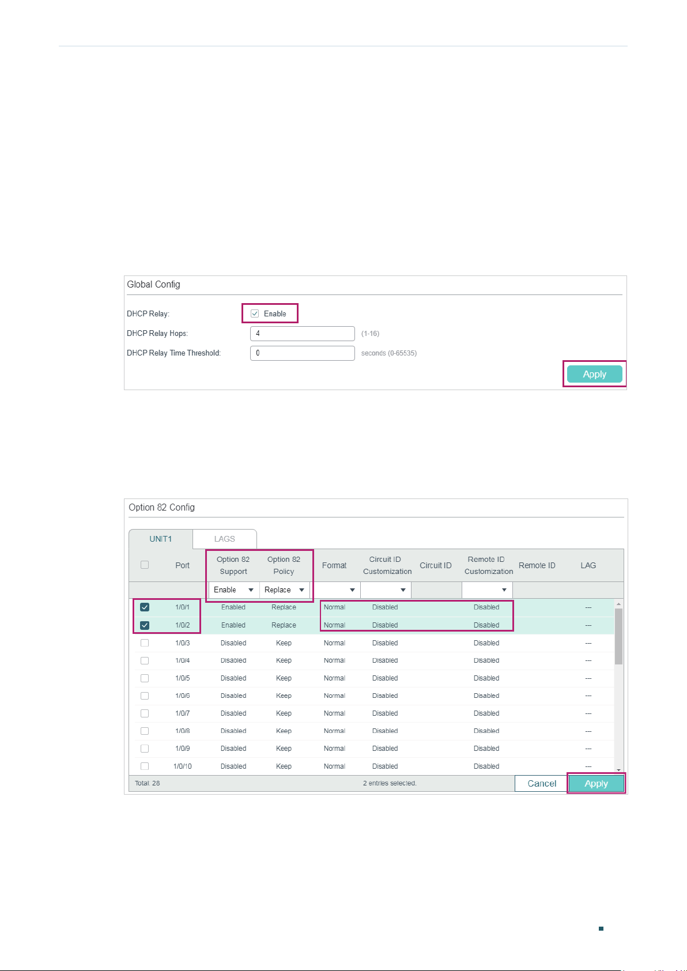
Task: Apply the Global Config settings
Action: [x=594, y=374]
